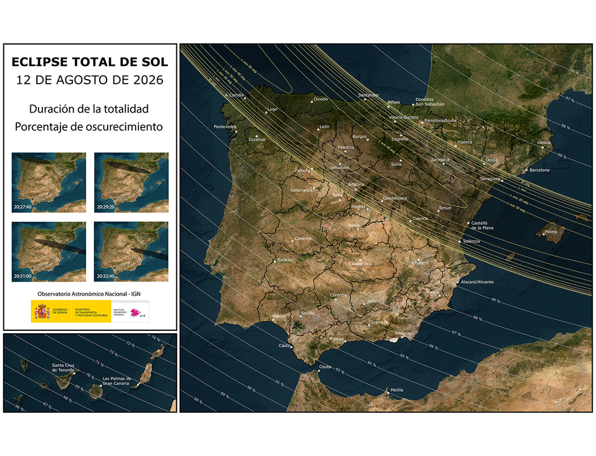Select the Salamanca city label
The height and width of the screenshot is (456, 596).
301,190
